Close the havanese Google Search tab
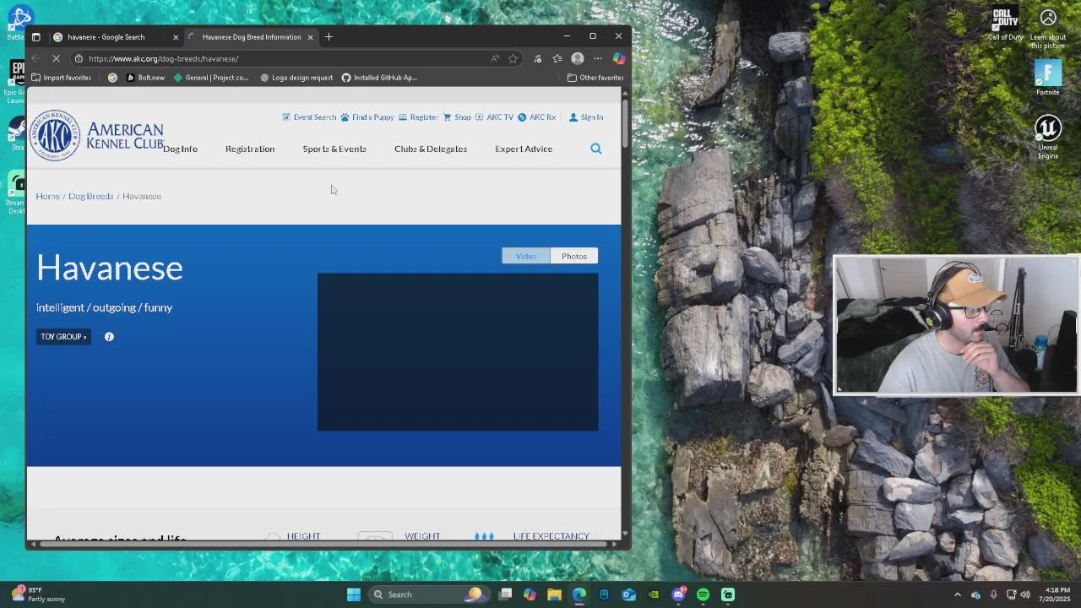 point(176,37)
